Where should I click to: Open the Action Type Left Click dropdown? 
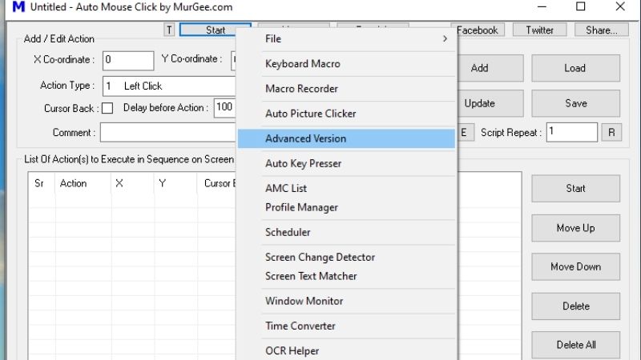[170, 86]
